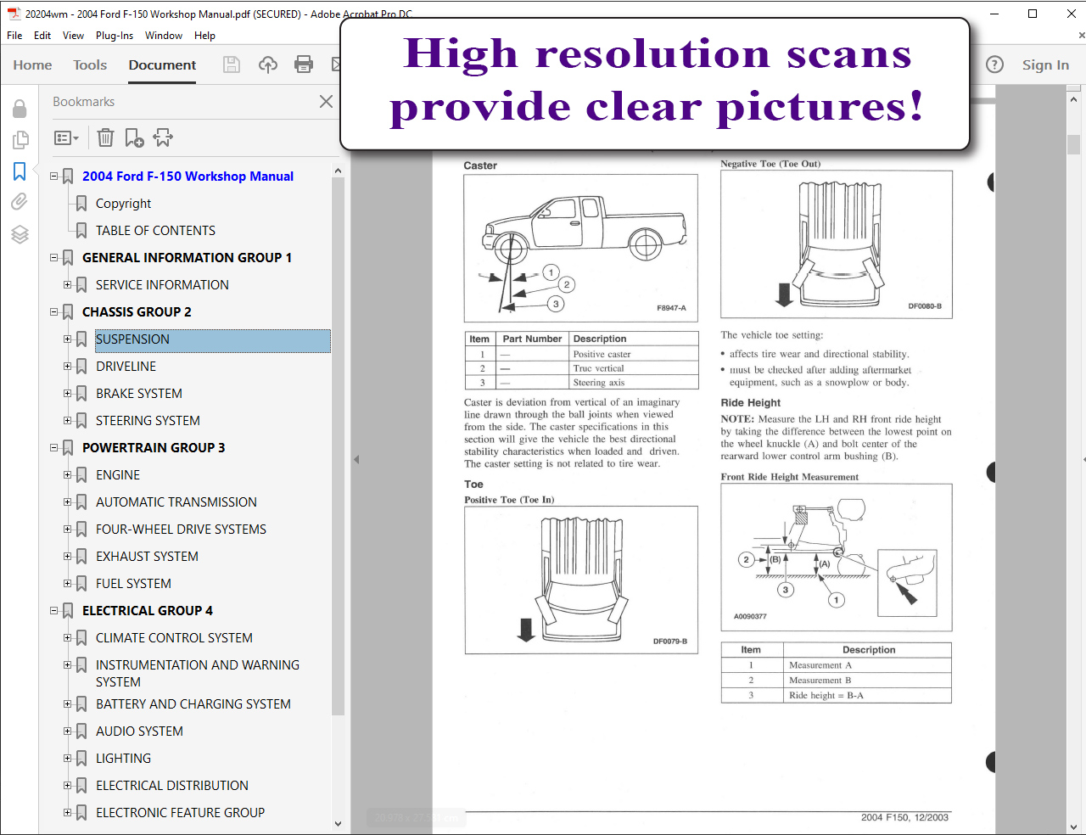The width and height of the screenshot is (1086, 835).
Task: Expand the STEERING SYSTEM bookmark
Action: 68,421
